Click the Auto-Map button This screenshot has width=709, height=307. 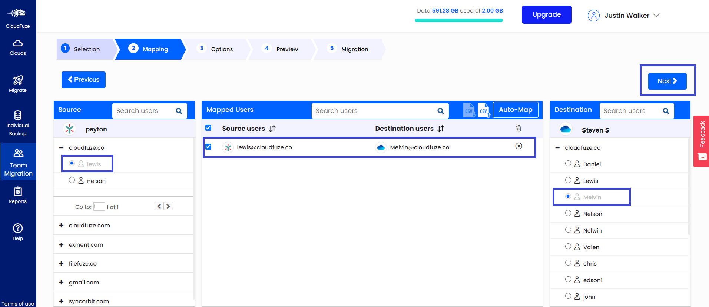(x=516, y=110)
